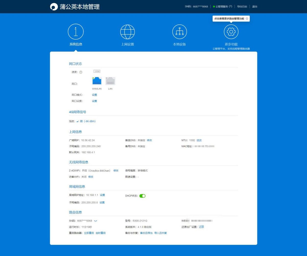Click the 4G signal strength bars icon
The height and width of the screenshot is (256, 307).
(78, 121)
